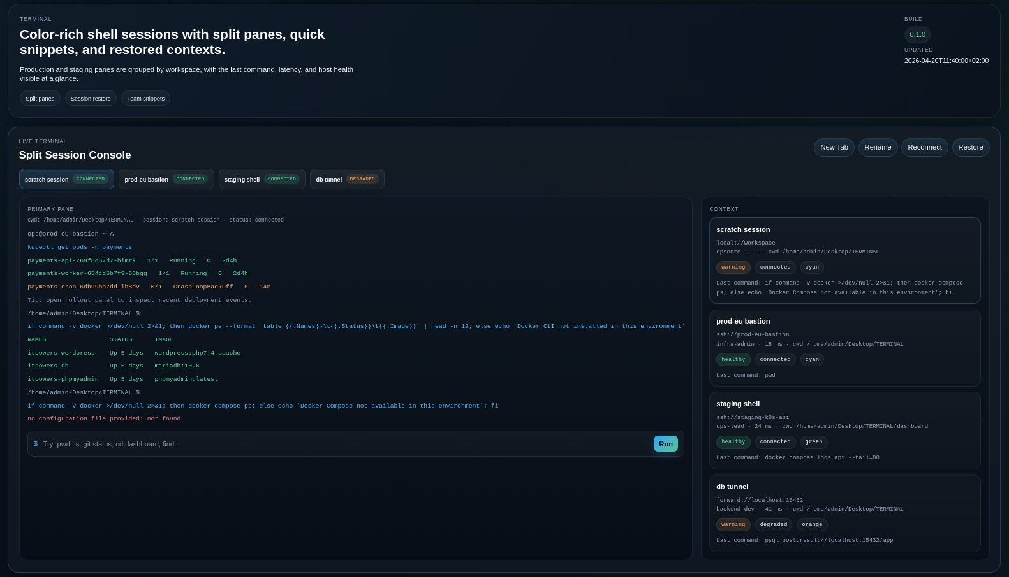Click the cwd session status line
This screenshot has height=577, width=1009.
(156, 220)
